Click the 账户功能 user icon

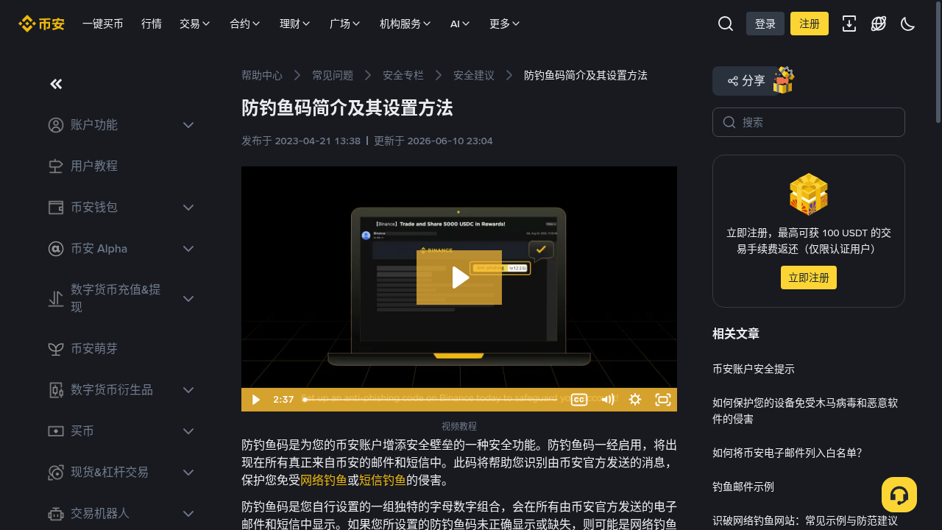(56, 125)
